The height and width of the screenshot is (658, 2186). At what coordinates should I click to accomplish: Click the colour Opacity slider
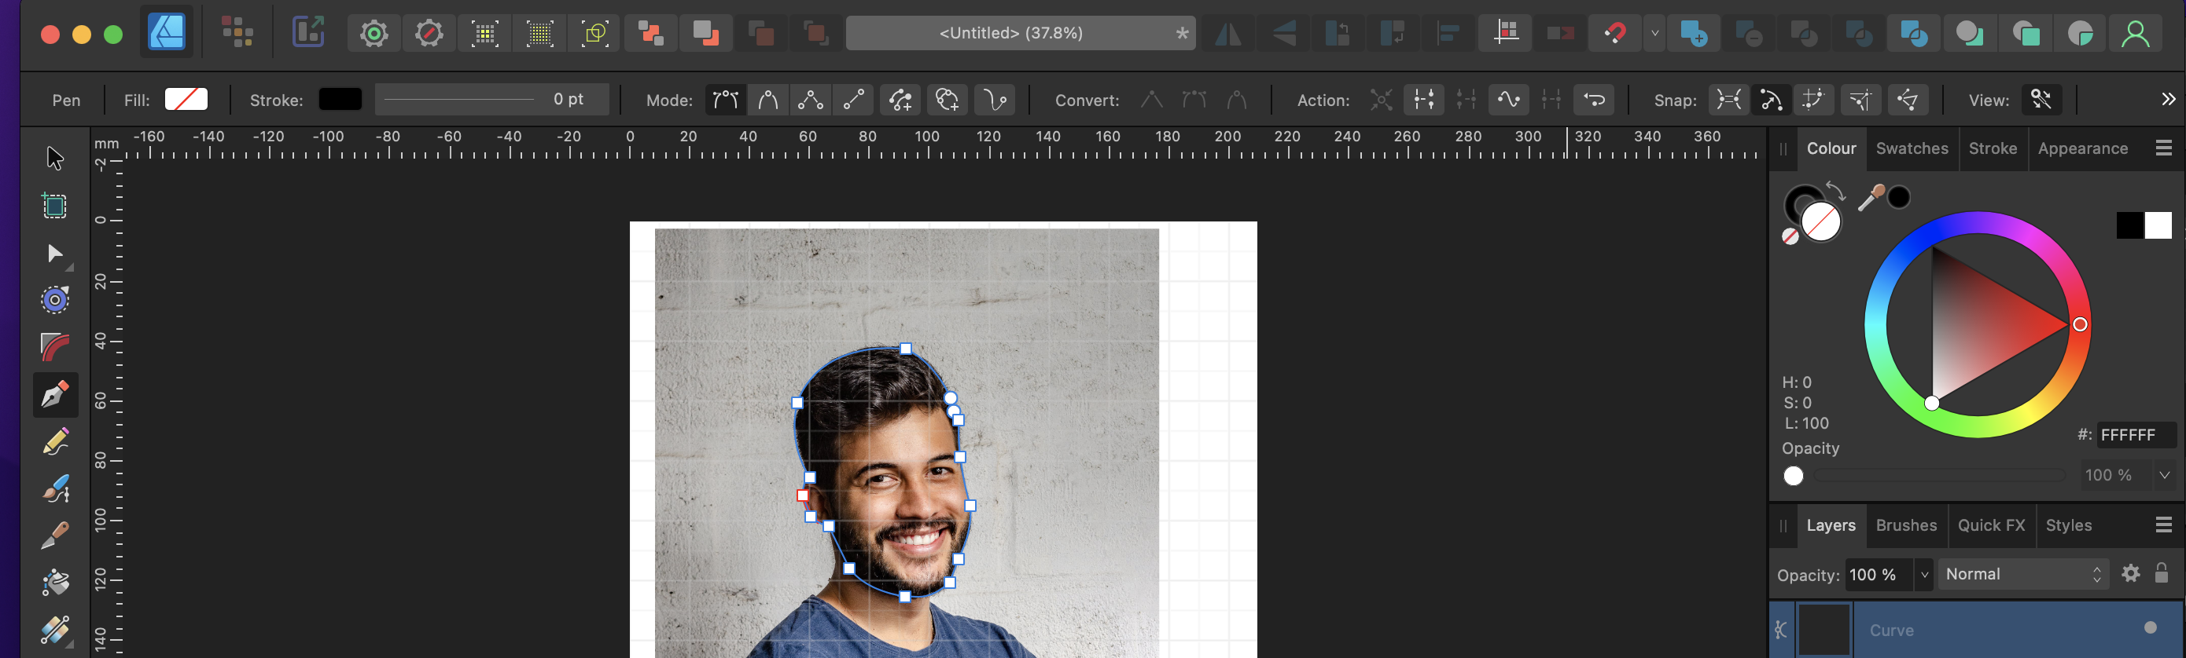[1939, 475]
